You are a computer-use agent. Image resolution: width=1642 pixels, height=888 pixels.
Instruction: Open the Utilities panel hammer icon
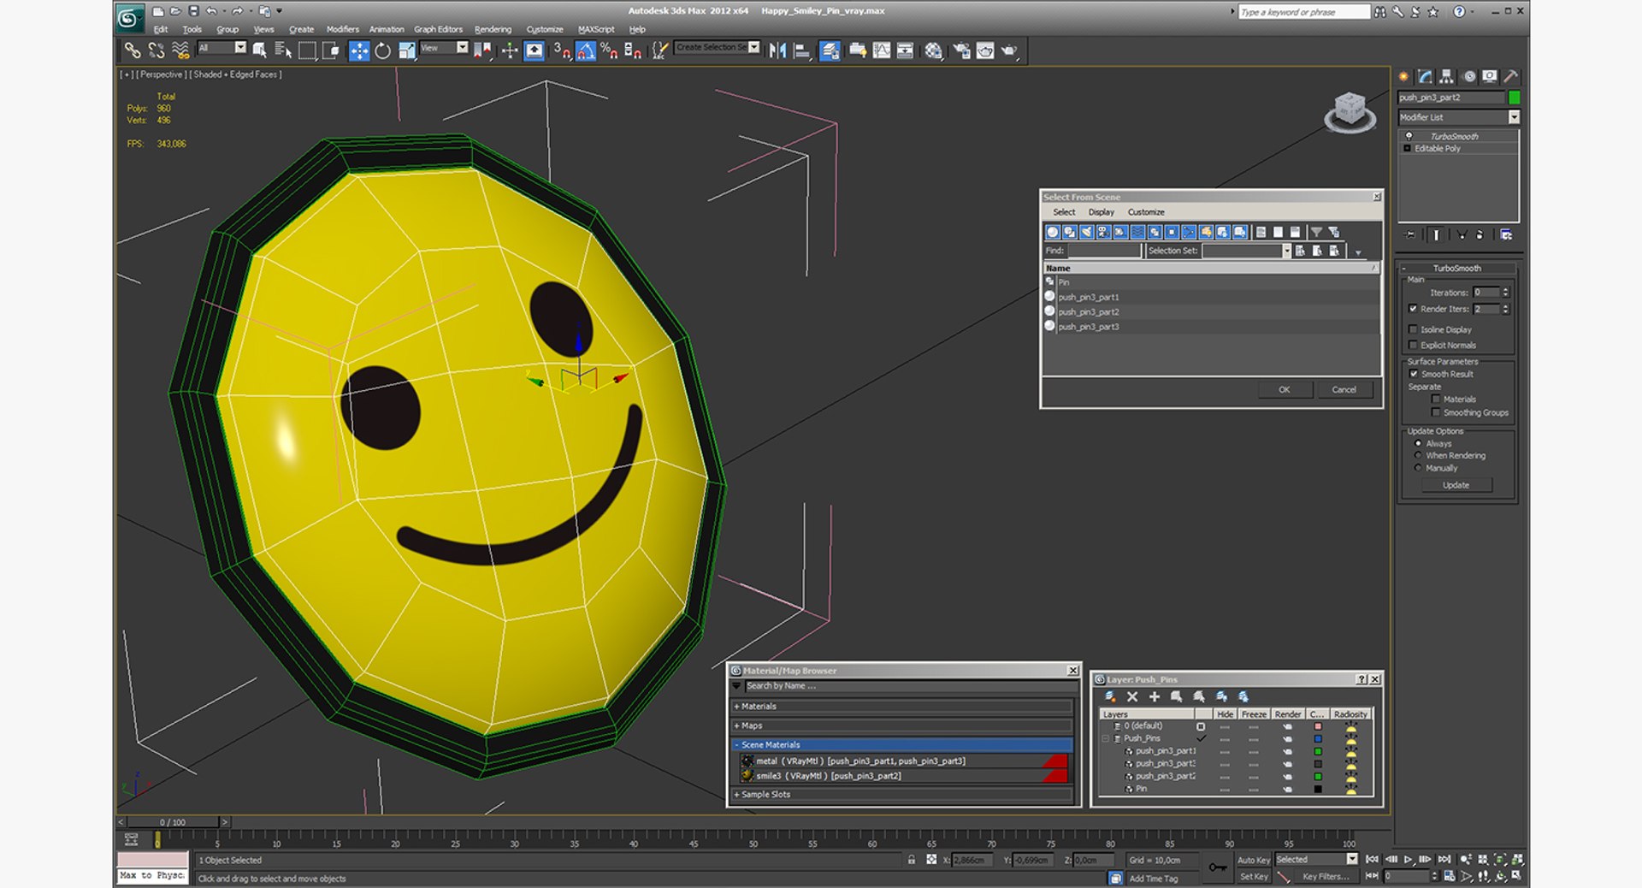(1511, 77)
